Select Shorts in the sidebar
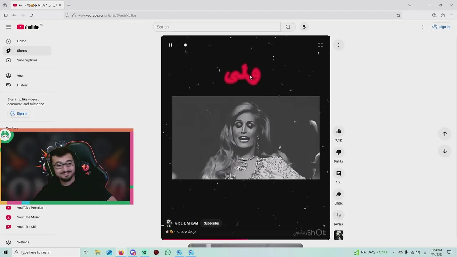The width and height of the screenshot is (457, 257). click(27, 51)
